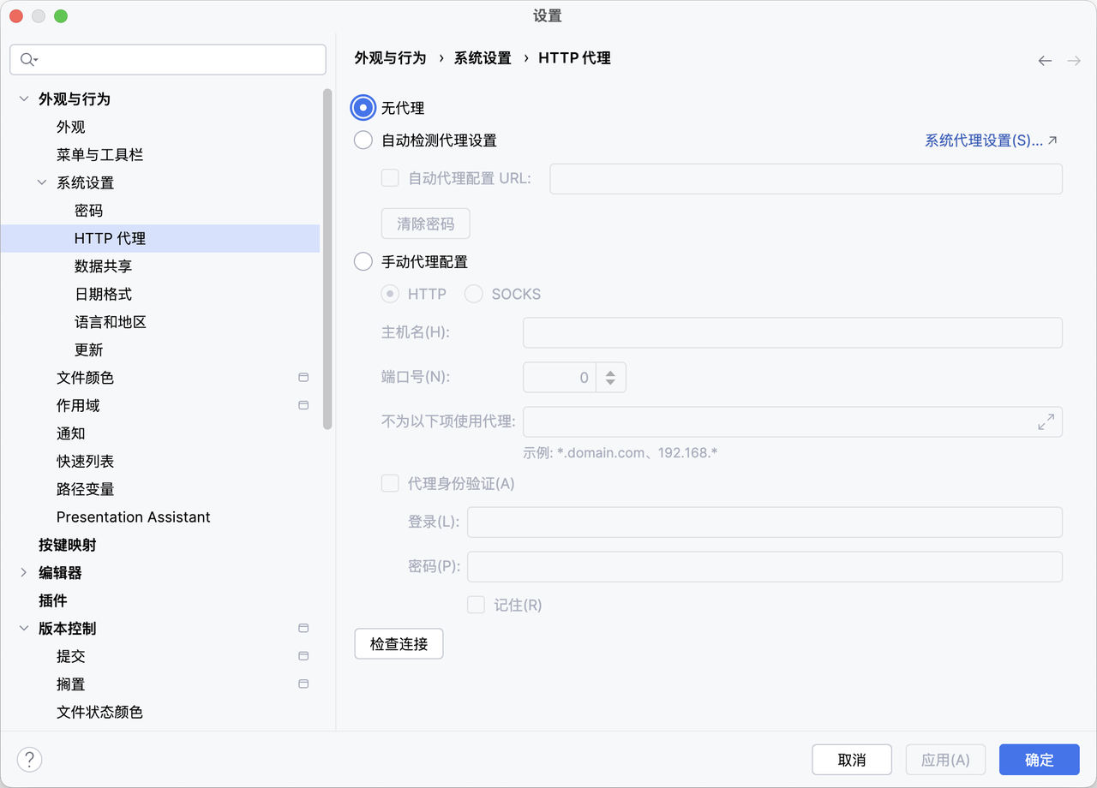Click the forward navigation arrow
Image resolution: width=1097 pixels, height=788 pixels.
click(1072, 60)
